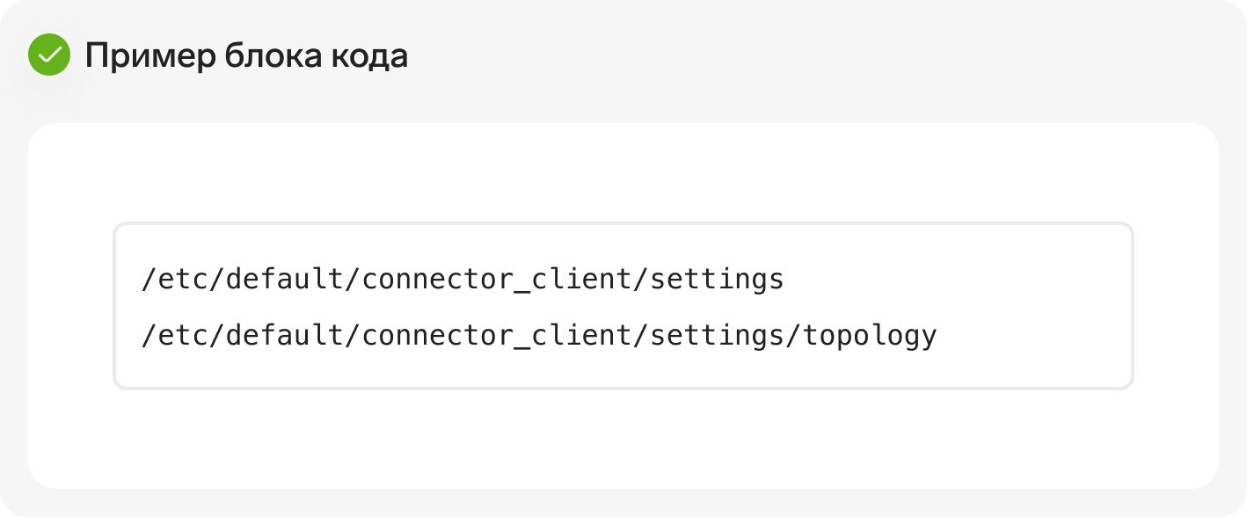
Task: Click "/etc" starting the topology path line
Action: coord(175,335)
